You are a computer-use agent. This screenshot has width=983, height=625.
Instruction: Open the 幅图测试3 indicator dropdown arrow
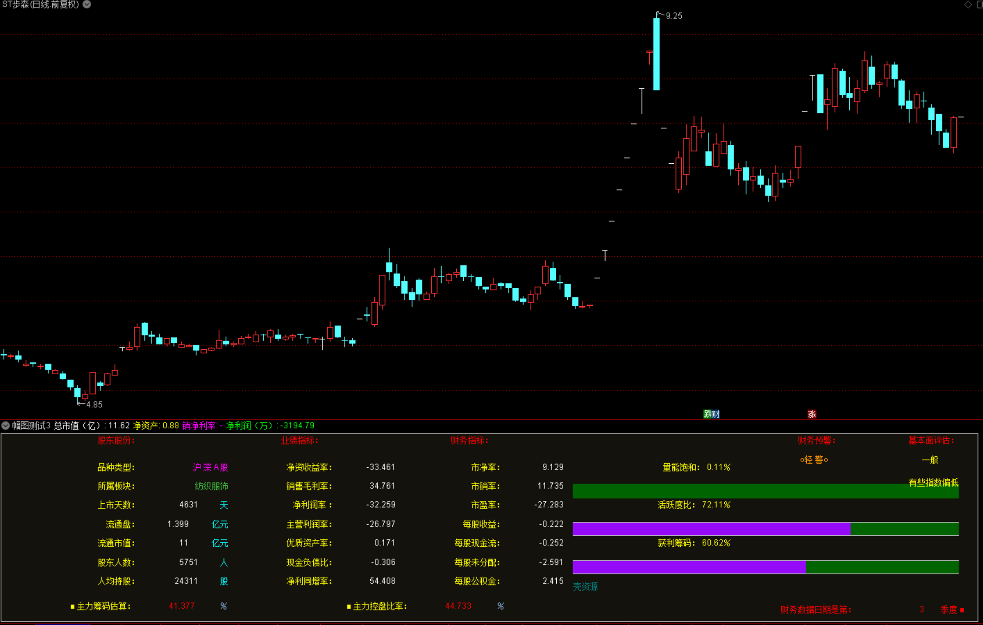[6, 425]
